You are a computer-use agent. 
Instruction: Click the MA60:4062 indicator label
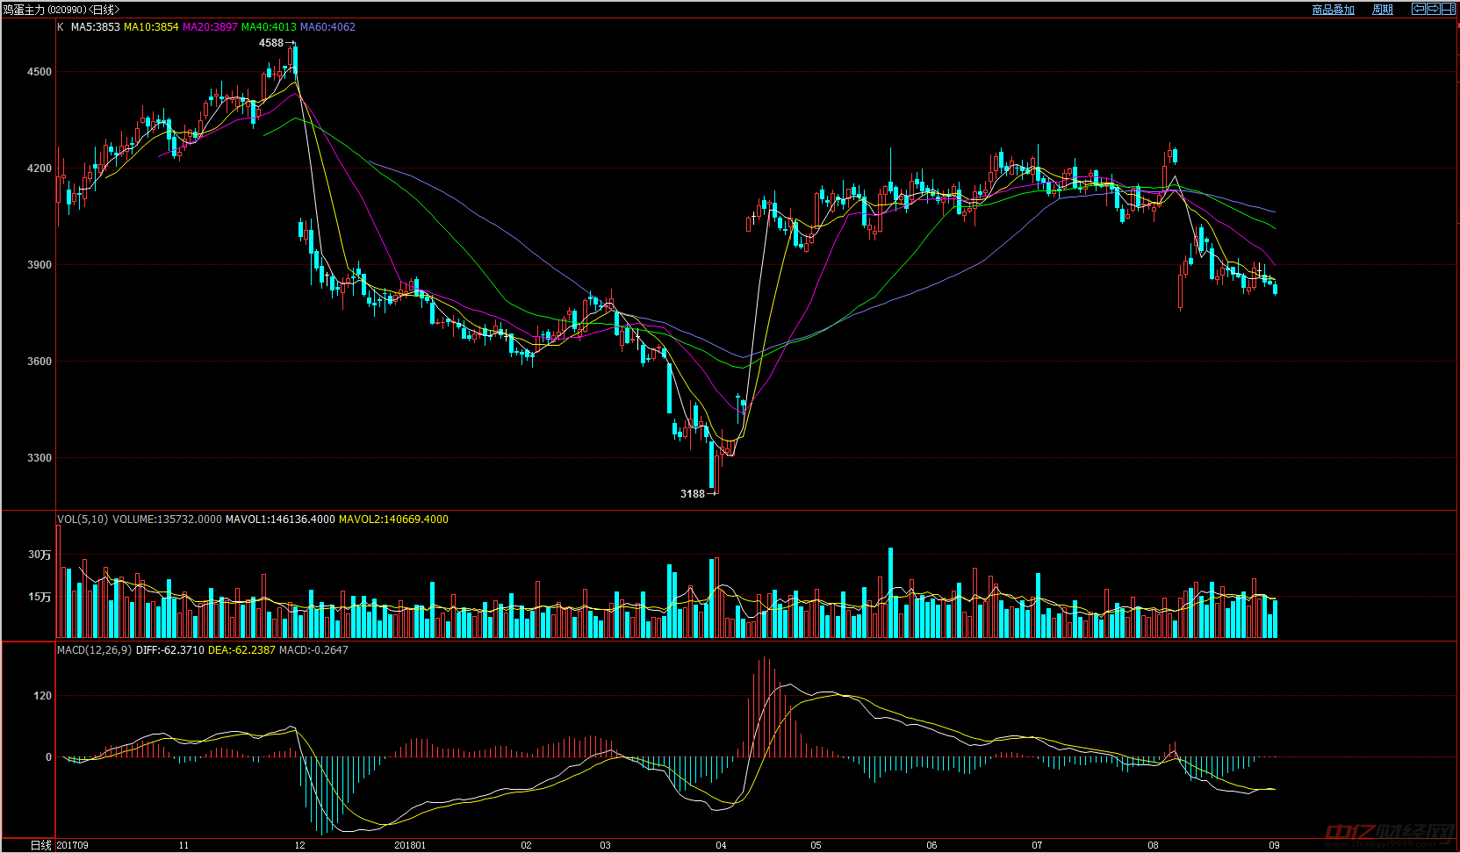pos(327,27)
